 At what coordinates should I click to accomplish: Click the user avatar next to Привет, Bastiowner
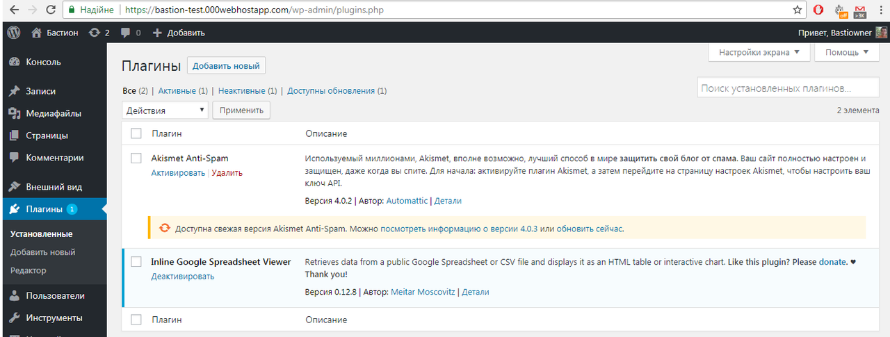[x=881, y=33]
